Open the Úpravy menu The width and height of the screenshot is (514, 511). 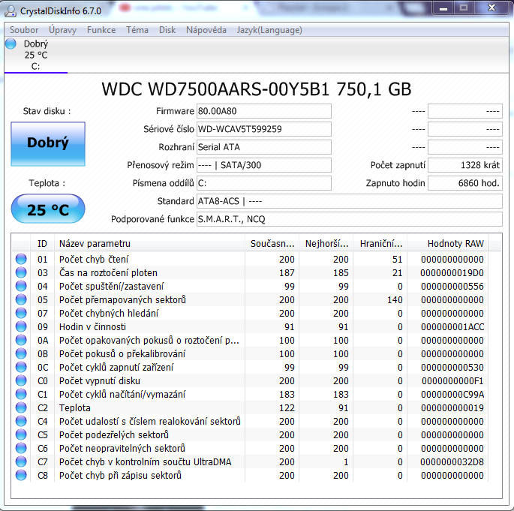coord(62,30)
